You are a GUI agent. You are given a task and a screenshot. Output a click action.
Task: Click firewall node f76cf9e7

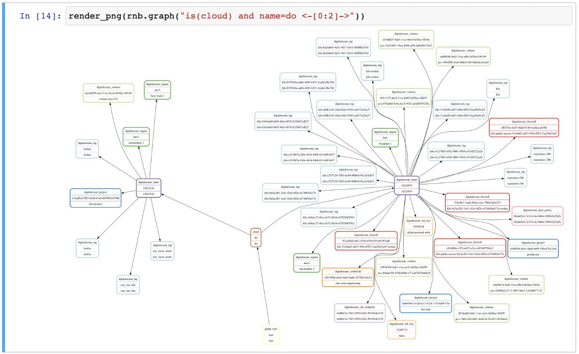(x=477, y=202)
